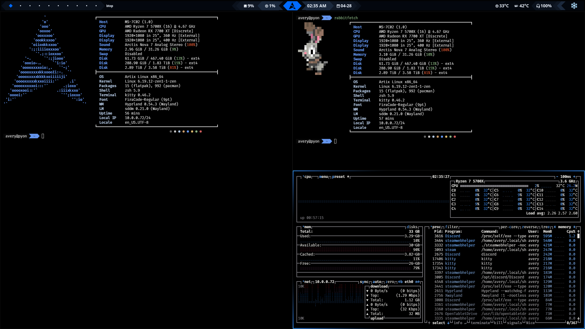
Task: Click the GPU temperature indicator showing 42°C
Action: click(x=522, y=6)
